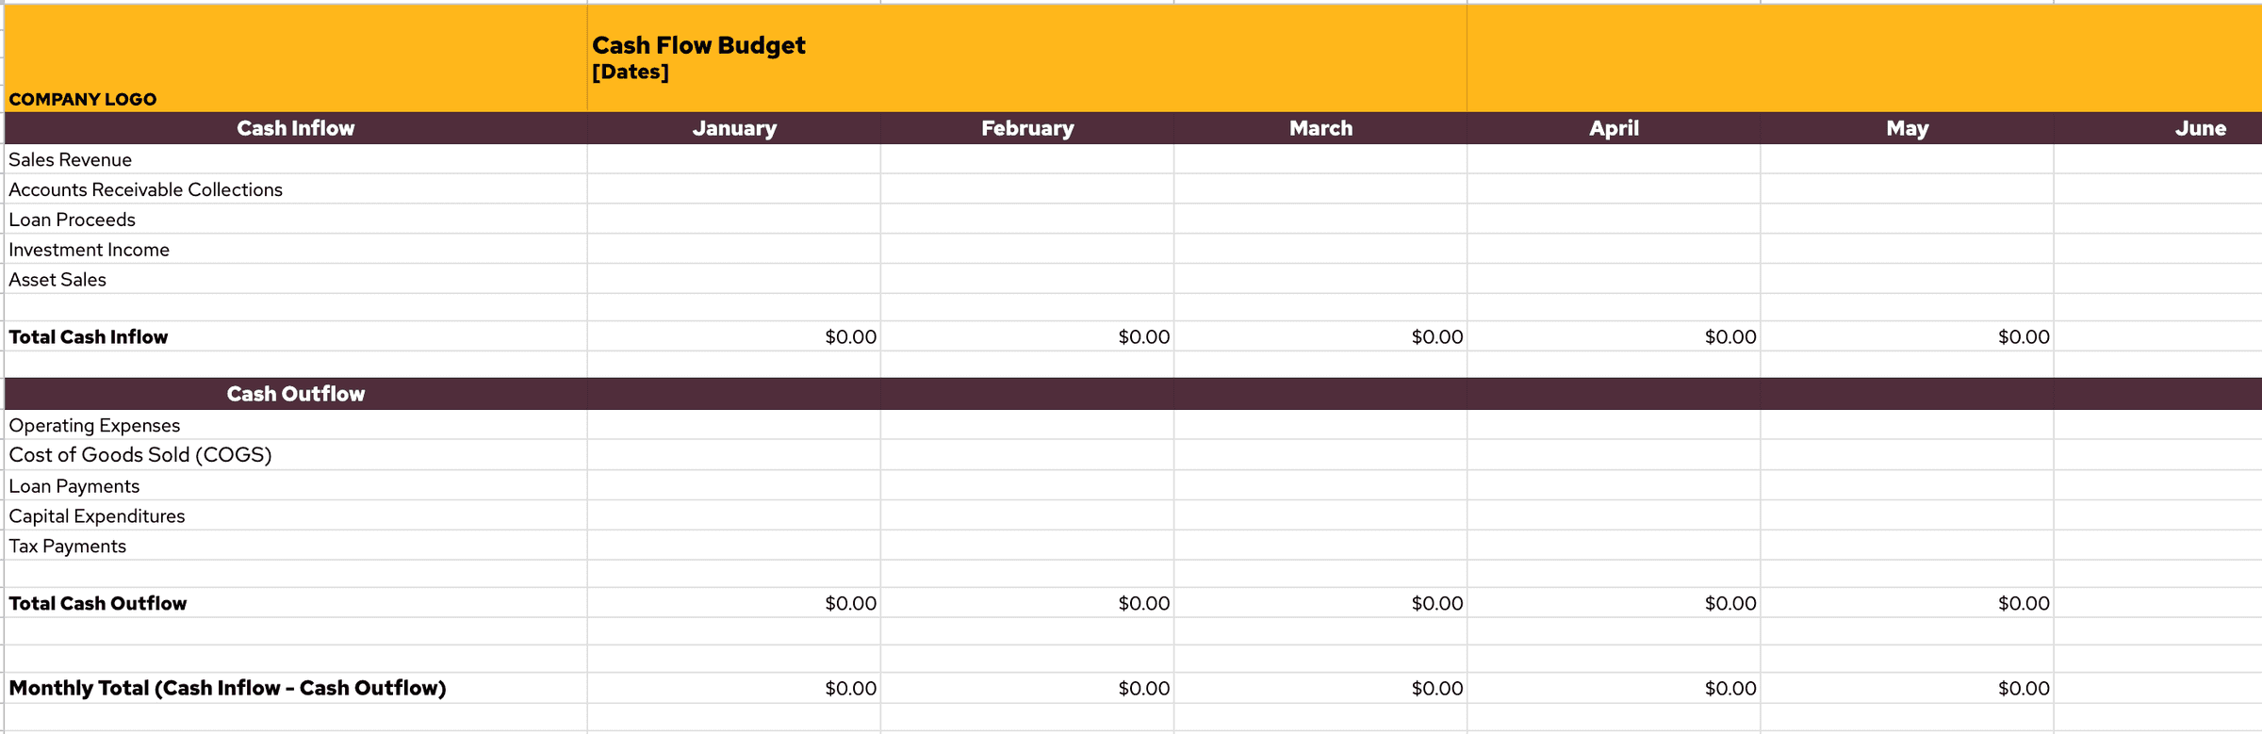The height and width of the screenshot is (734, 2262).
Task: Click the January cell for Loan Proceeds
Action: tap(734, 220)
